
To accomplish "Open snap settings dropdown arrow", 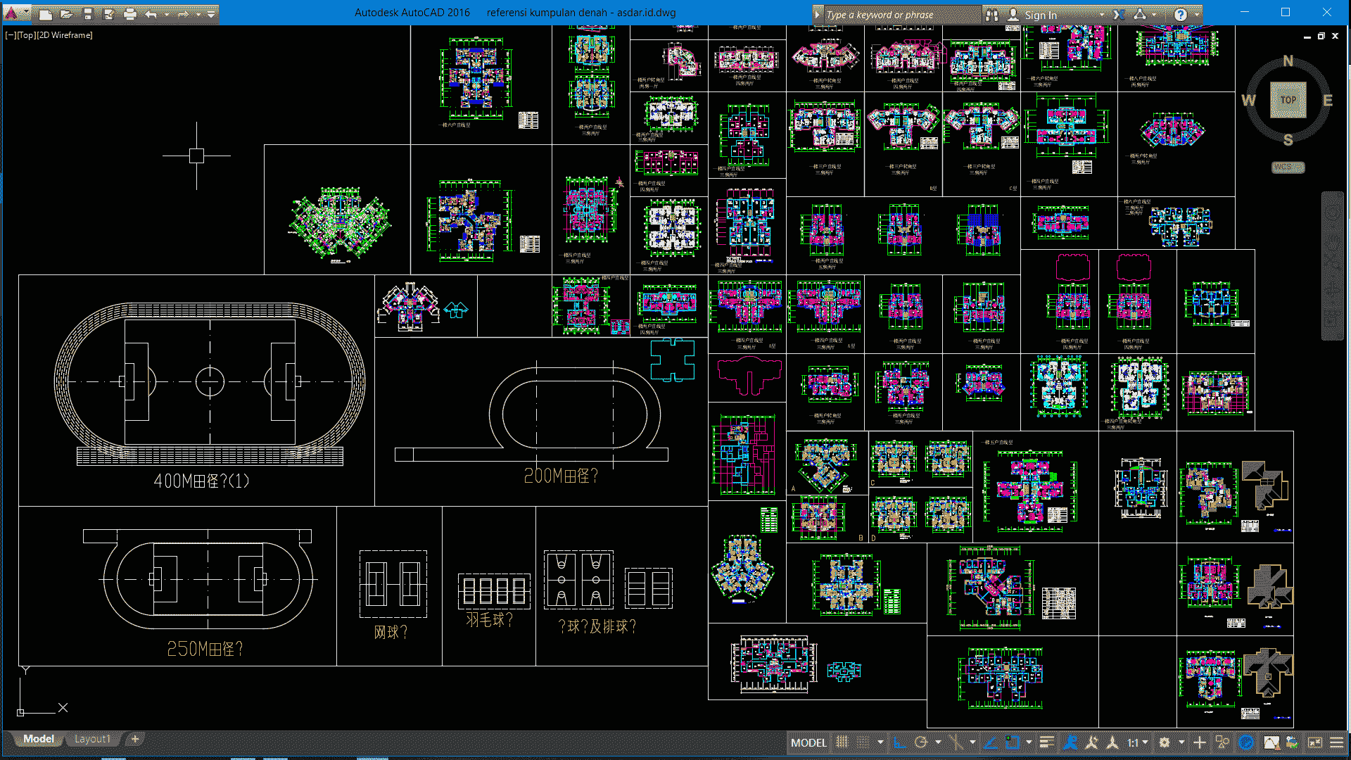I will point(880,742).
